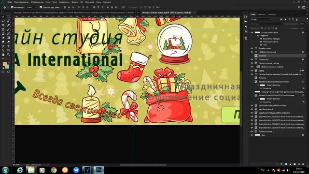Open the Файл menu
The image size is (309, 174).
click(x=10, y=2)
